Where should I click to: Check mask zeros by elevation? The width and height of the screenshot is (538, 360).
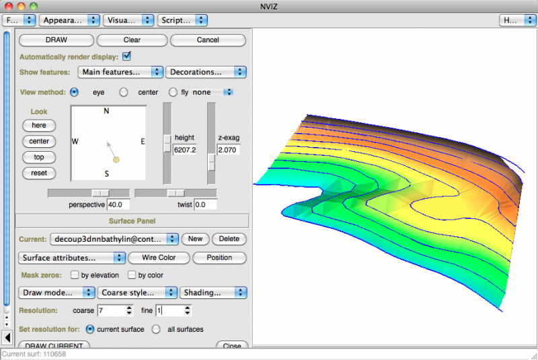(x=75, y=275)
